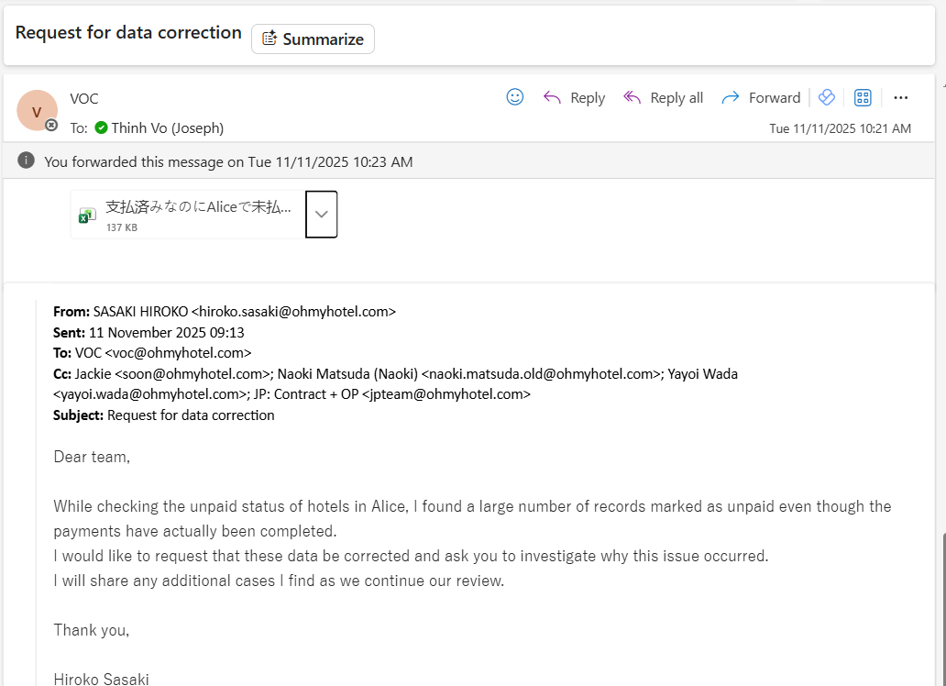Viewport: 946px width, 686px height.
Task: Open the Apps grid icon
Action: [x=863, y=97]
